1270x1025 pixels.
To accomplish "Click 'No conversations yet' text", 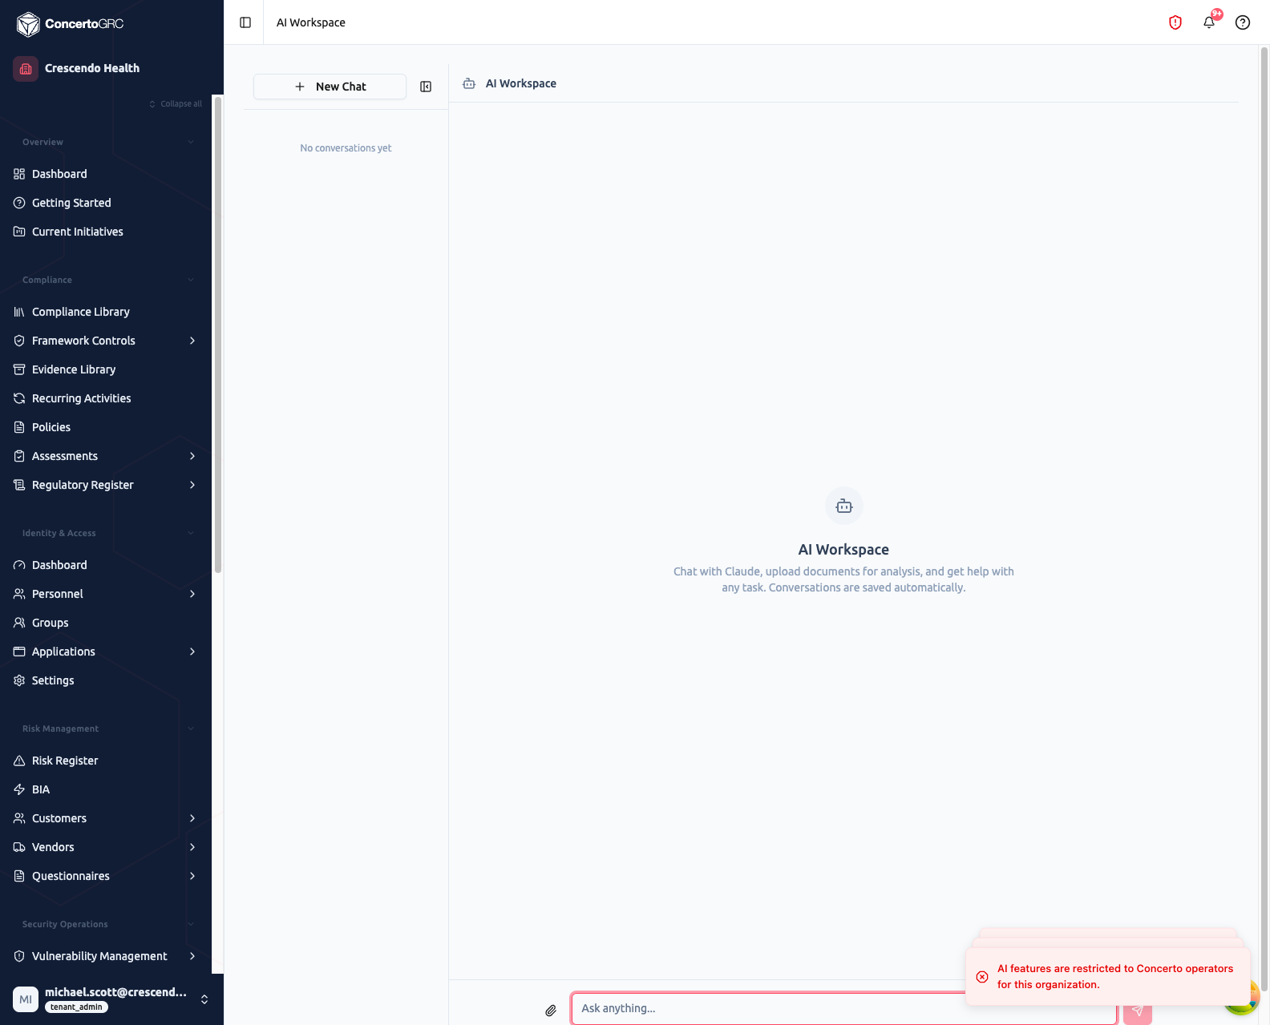I will click(x=346, y=148).
